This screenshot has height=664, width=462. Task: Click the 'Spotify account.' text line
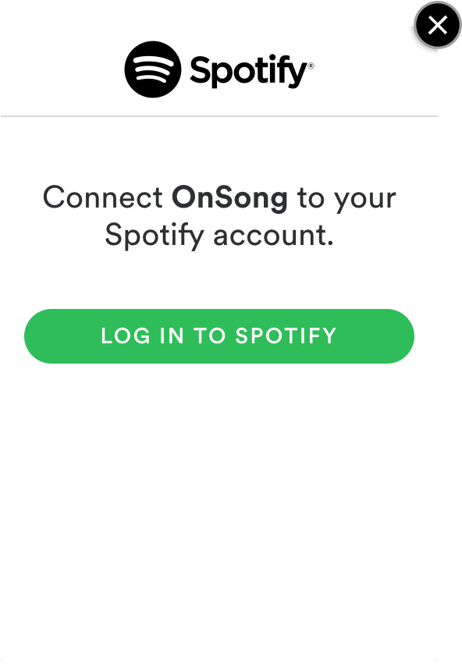(x=219, y=236)
